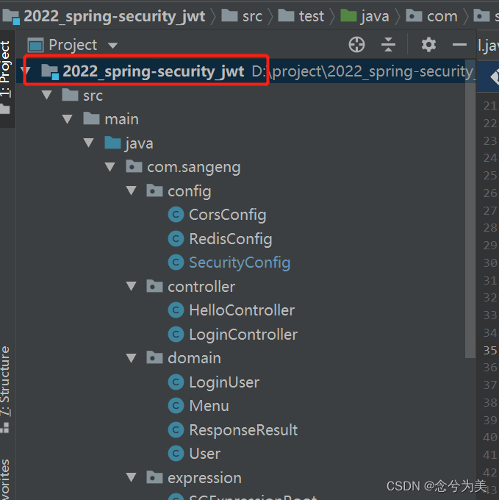Click the class icon beside RedisConfig
The height and width of the screenshot is (500, 499).
coord(176,238)
